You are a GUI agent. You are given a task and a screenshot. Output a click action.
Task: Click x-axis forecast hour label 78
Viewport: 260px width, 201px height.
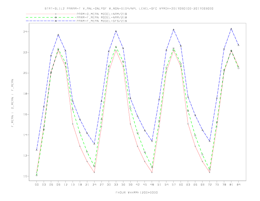(x=224, y=185)
